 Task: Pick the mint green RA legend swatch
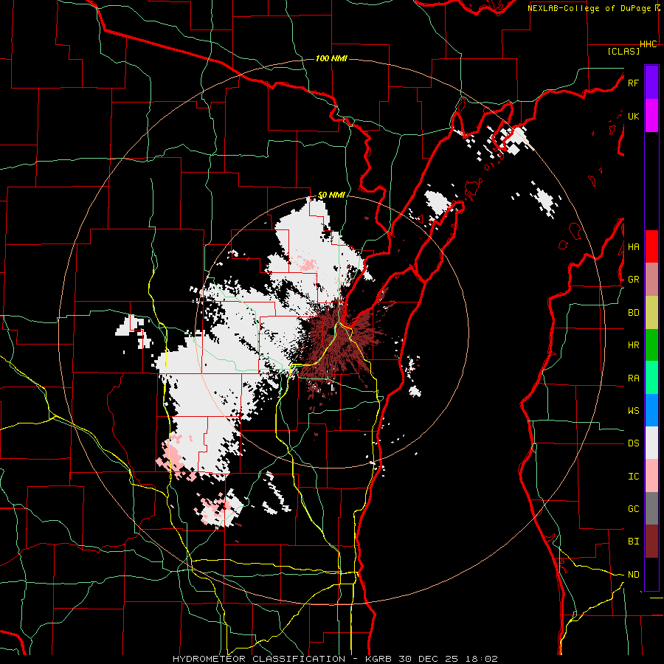[x=651, y=378]
